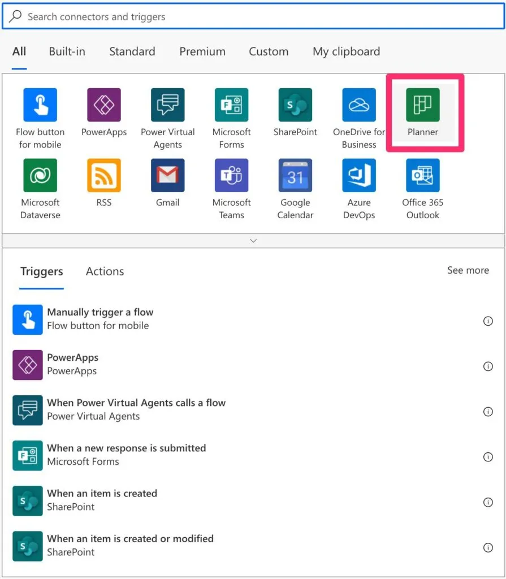Show info for When a new response is submitted
Image resolution: width=506 pixels, height=579 pixels.
tap(488, 457)
